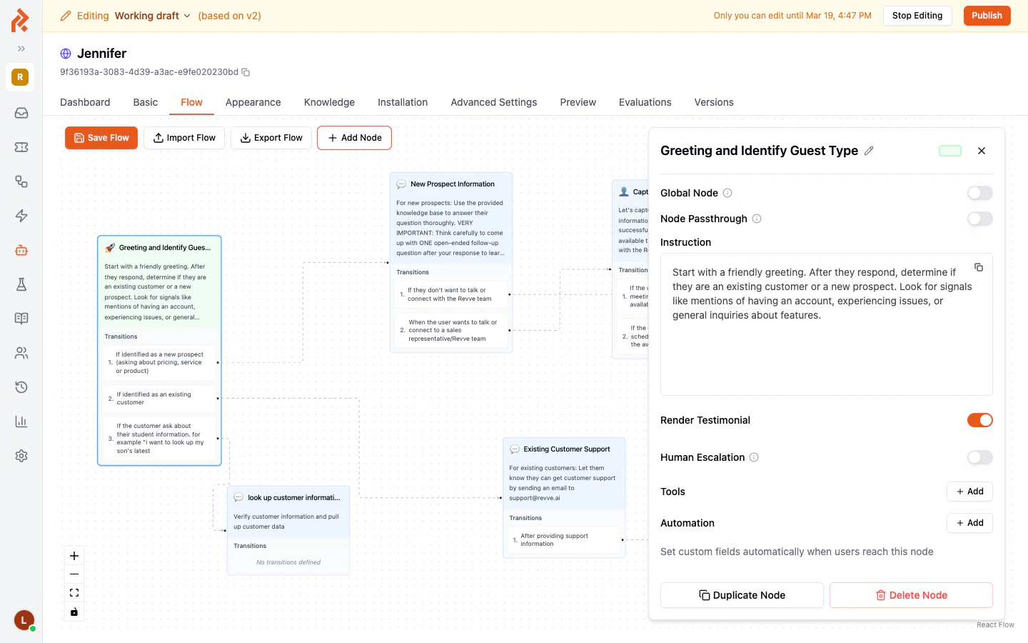
Task: Open the history icon in the sidebar
Action: coord(21,387)
